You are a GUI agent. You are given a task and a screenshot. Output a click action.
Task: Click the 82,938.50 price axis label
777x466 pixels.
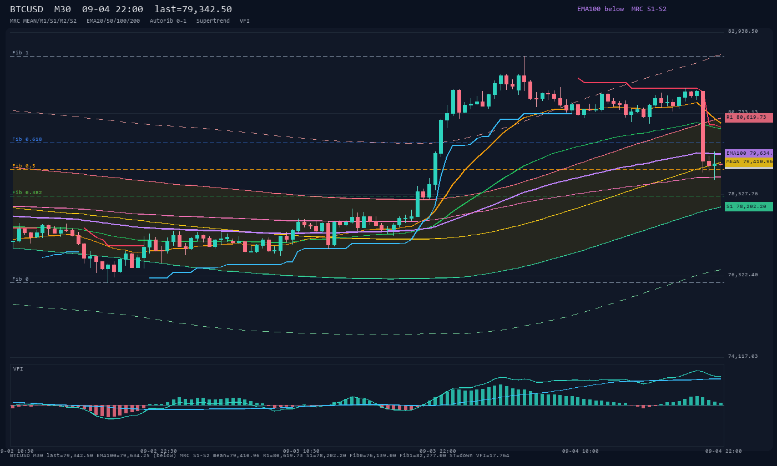(x=743, y=31)
